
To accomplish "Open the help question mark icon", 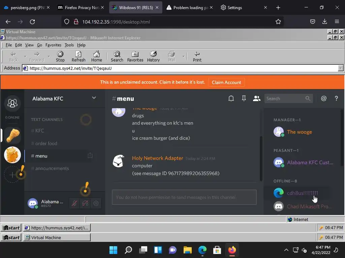I will [336, 98].
